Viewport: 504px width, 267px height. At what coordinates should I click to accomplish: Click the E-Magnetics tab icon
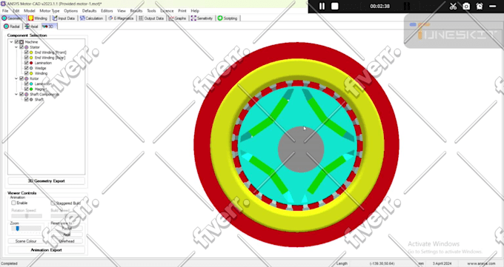pos(110,18)
